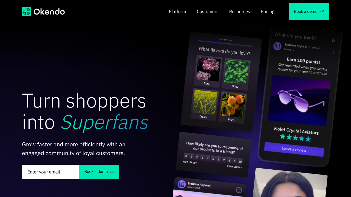View the Pricing page
Viewport: 351px width, 197px height.
point(268,11)
